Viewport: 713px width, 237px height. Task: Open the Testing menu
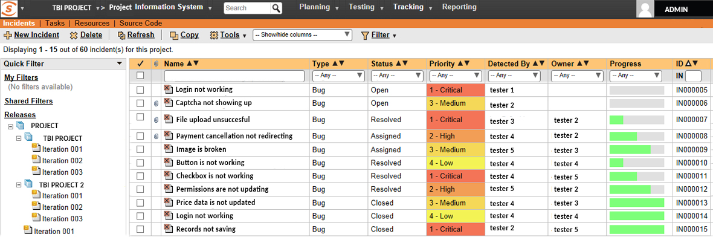361,7
